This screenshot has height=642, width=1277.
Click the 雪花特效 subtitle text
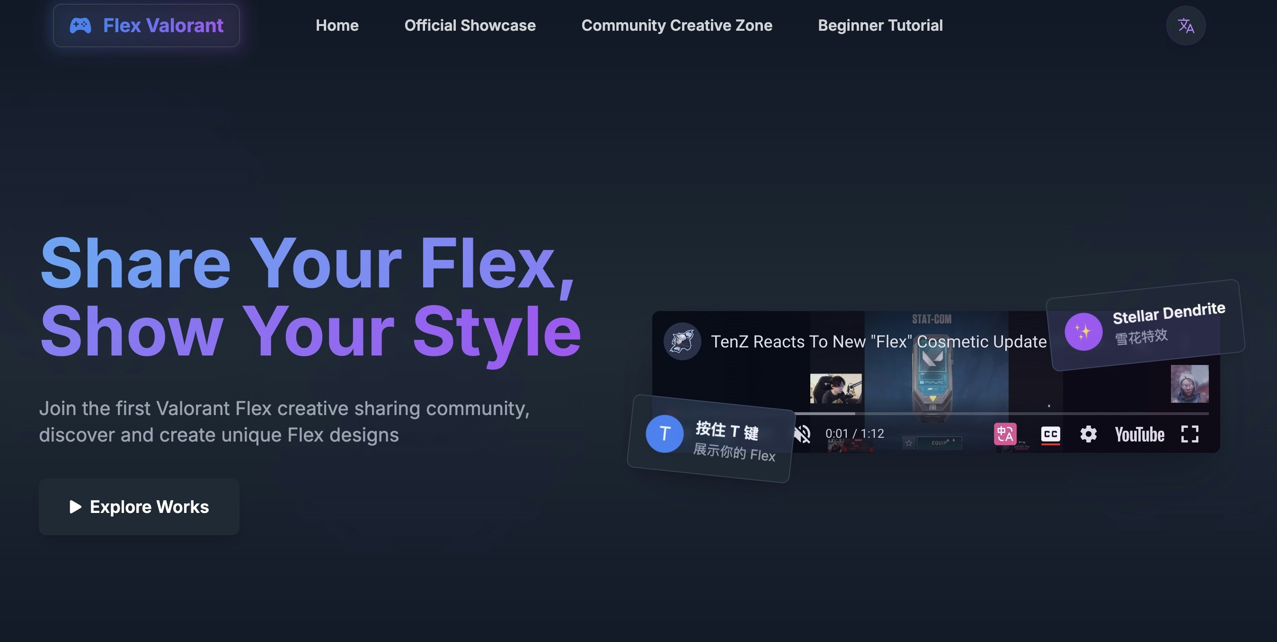[1141, 337]
